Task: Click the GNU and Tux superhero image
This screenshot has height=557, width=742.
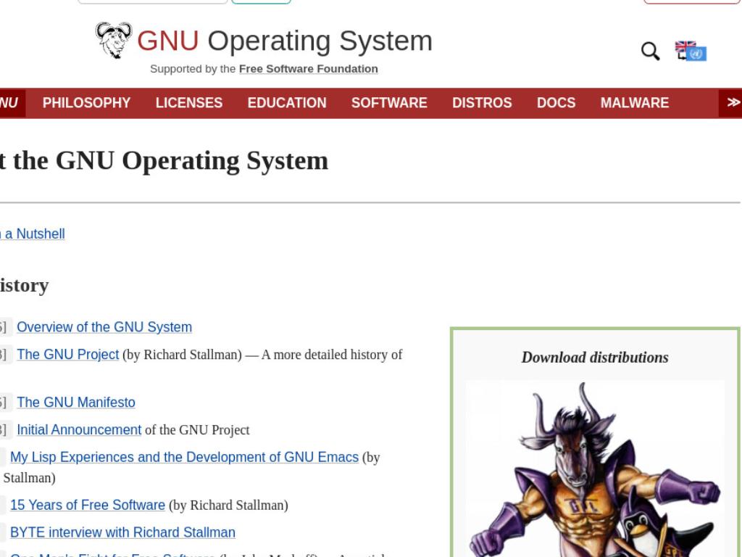Action: [x=595, y=469]
